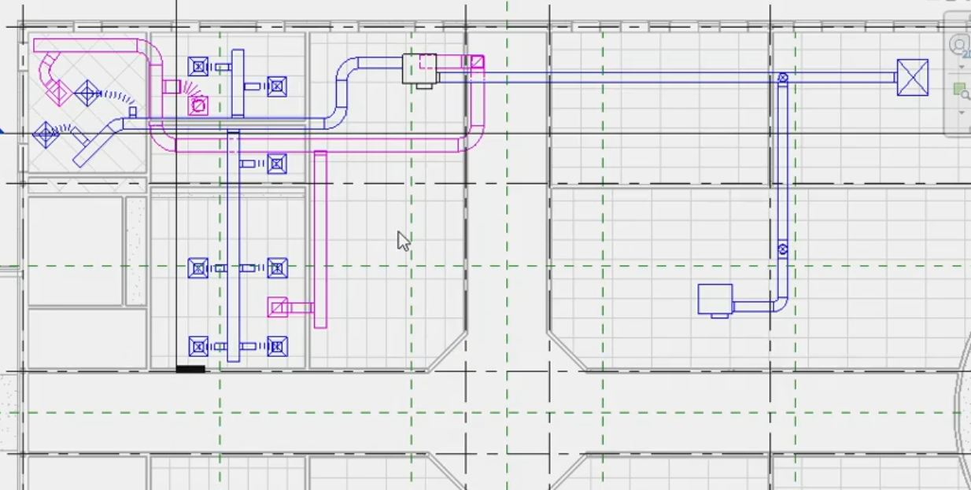The image size is (971, 490).
Task: Select the straight vertical magenta duct segment
Action: (320, 236)
